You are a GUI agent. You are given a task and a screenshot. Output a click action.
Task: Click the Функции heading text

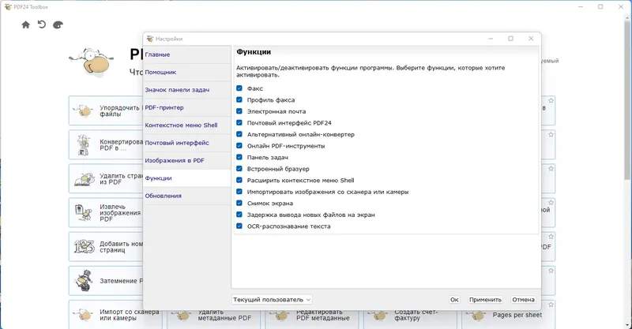254,52
